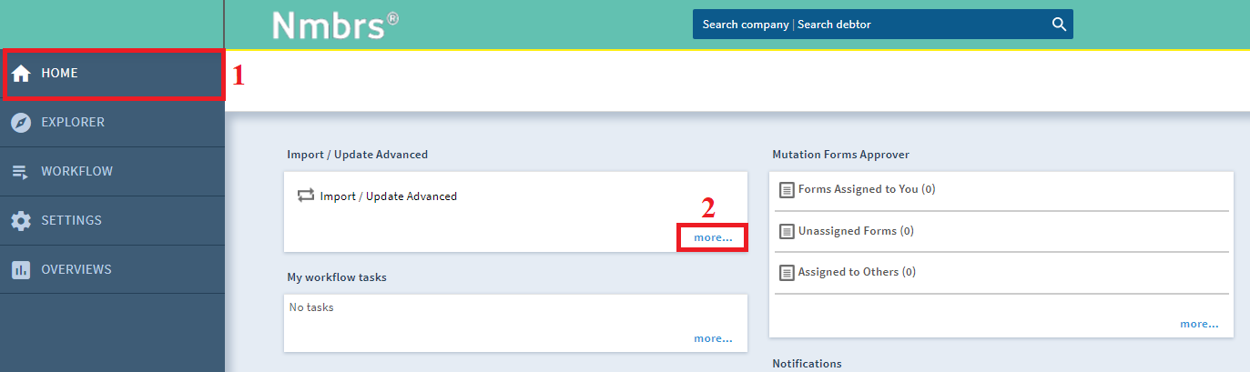Open Assigned to Others (0)
The image size is (1250, 372).
pyautogui.click(x=857, y=272)
